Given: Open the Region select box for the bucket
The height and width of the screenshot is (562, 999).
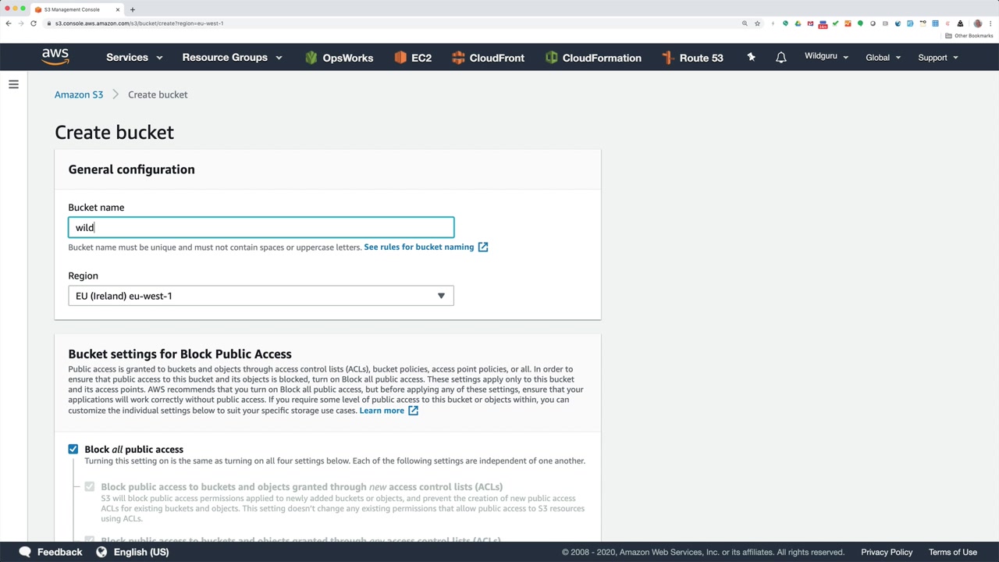Looking at the screenshot, I should point(261,296).
